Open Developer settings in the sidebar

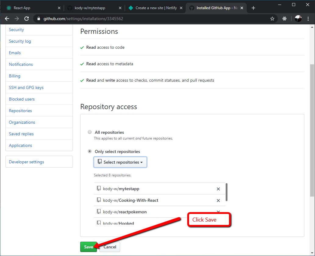(x=26, y=162)
